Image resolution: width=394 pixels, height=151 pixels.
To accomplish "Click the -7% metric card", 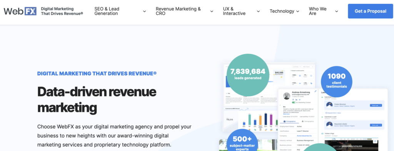I will coord(308,75).
